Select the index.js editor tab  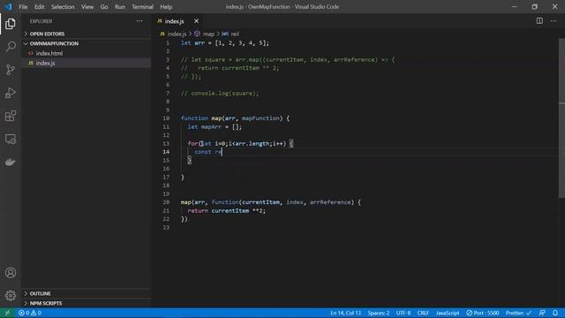175,21
